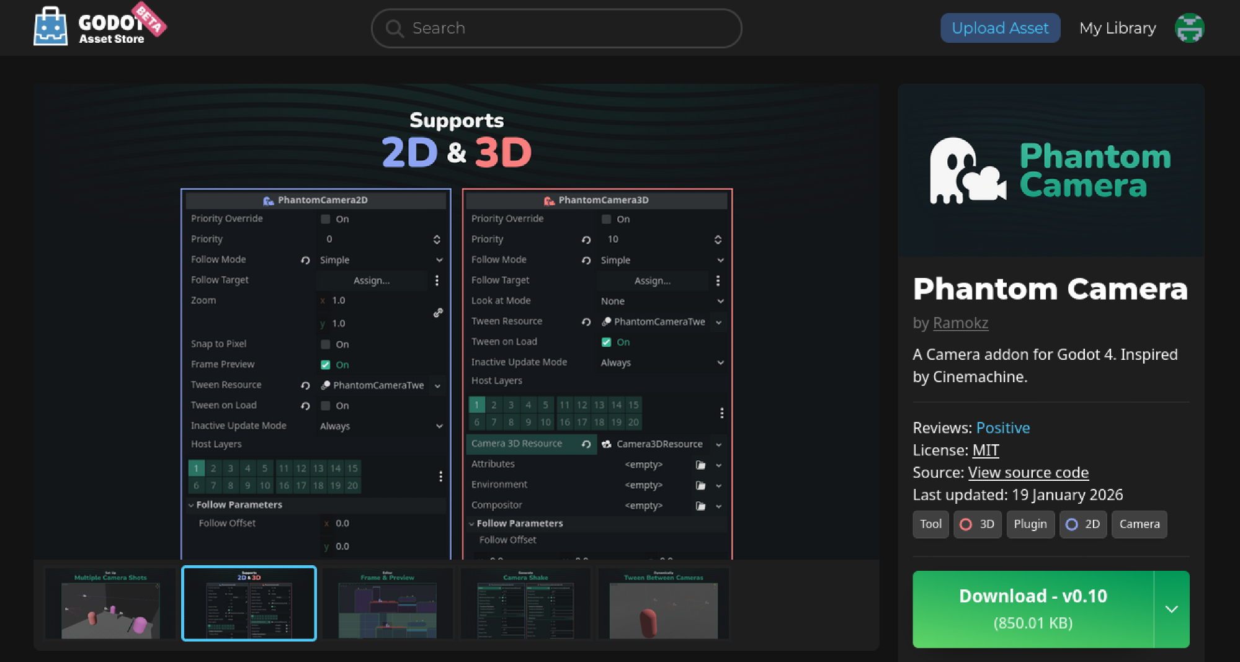This screenshot has height=662, width=1240.
Task: Click the search magnifier icon
Action: (x=394, y=29)
